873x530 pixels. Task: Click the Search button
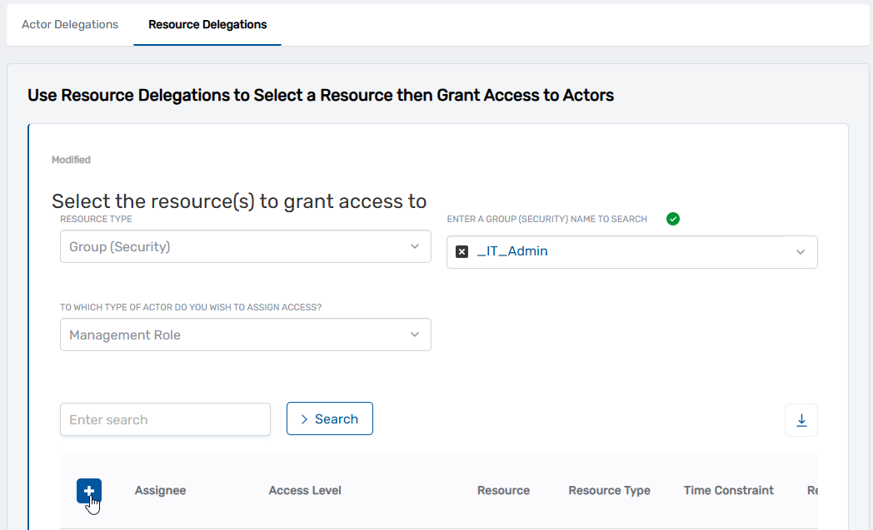click(330, 419)
